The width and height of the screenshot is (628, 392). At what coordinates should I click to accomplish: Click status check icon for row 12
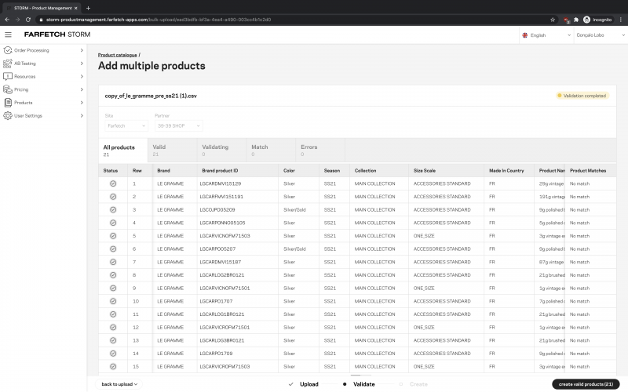pyautogui.click(x=113, y=327)
